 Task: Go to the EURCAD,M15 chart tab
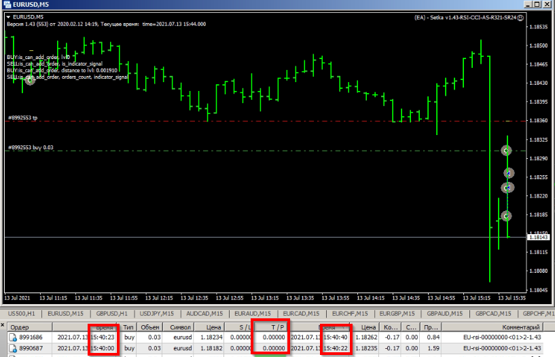(301, 314)
